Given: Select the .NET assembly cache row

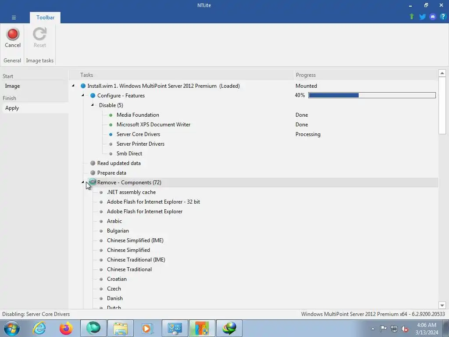Looking at the screenshot, I should click(x=131, y=192).
